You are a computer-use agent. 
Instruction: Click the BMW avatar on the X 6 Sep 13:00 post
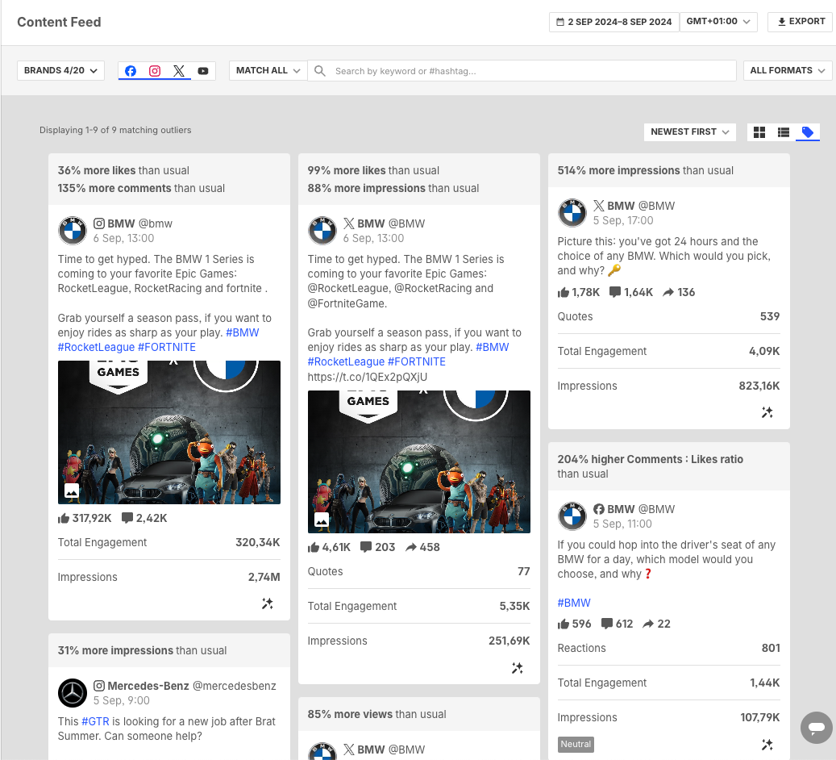click(322, 231)
